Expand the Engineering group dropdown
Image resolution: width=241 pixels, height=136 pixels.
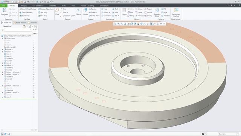point(110,19)
